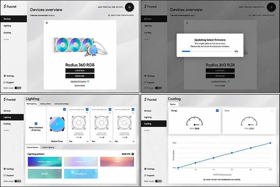This screenshot has width=280, height=187.
Task: Open Settings gear in the Lighting screen sidebar
Action: click(x=9, y=169)
